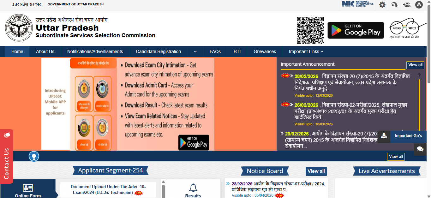Image resolution: width=431 pixels, height=198 pixels.
Task: Click the download icon beside Important Go's
Action: (x=384, y=136)
